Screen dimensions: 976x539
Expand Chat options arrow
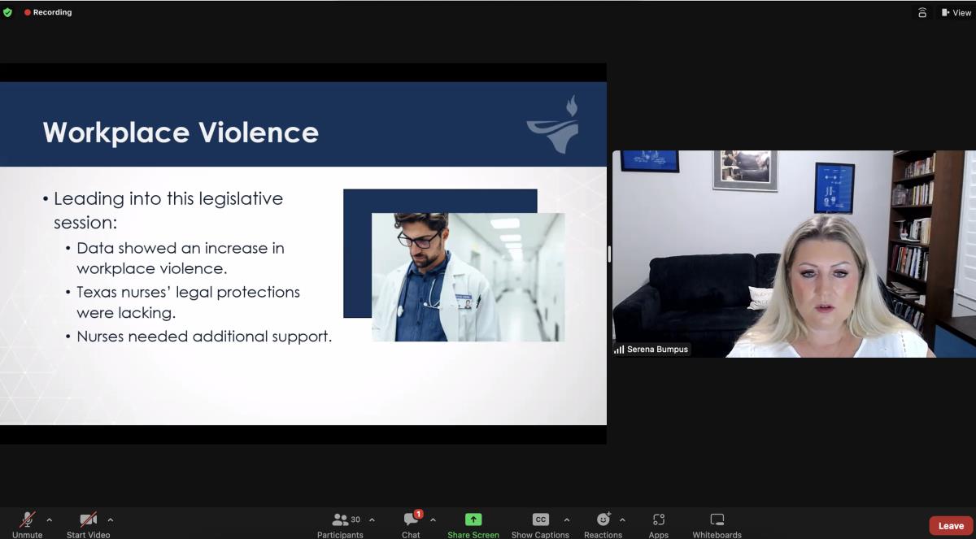pyautogui.click(x=433, y=519)
